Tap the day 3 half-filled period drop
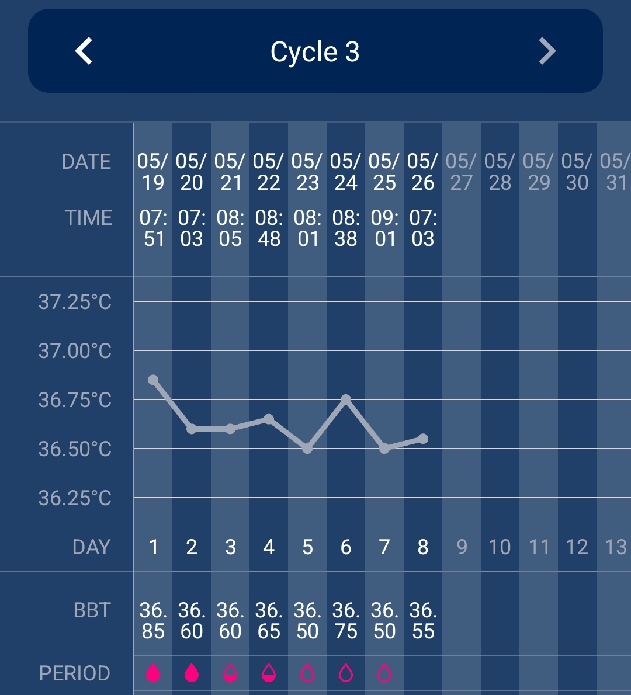This screenshot has width=631, height=695. point(230,673)
